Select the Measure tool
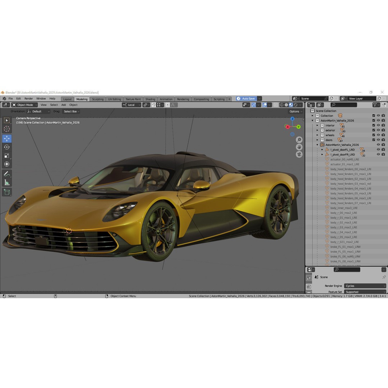Viewport: 388px width, 388px height. tap(7, 183)
